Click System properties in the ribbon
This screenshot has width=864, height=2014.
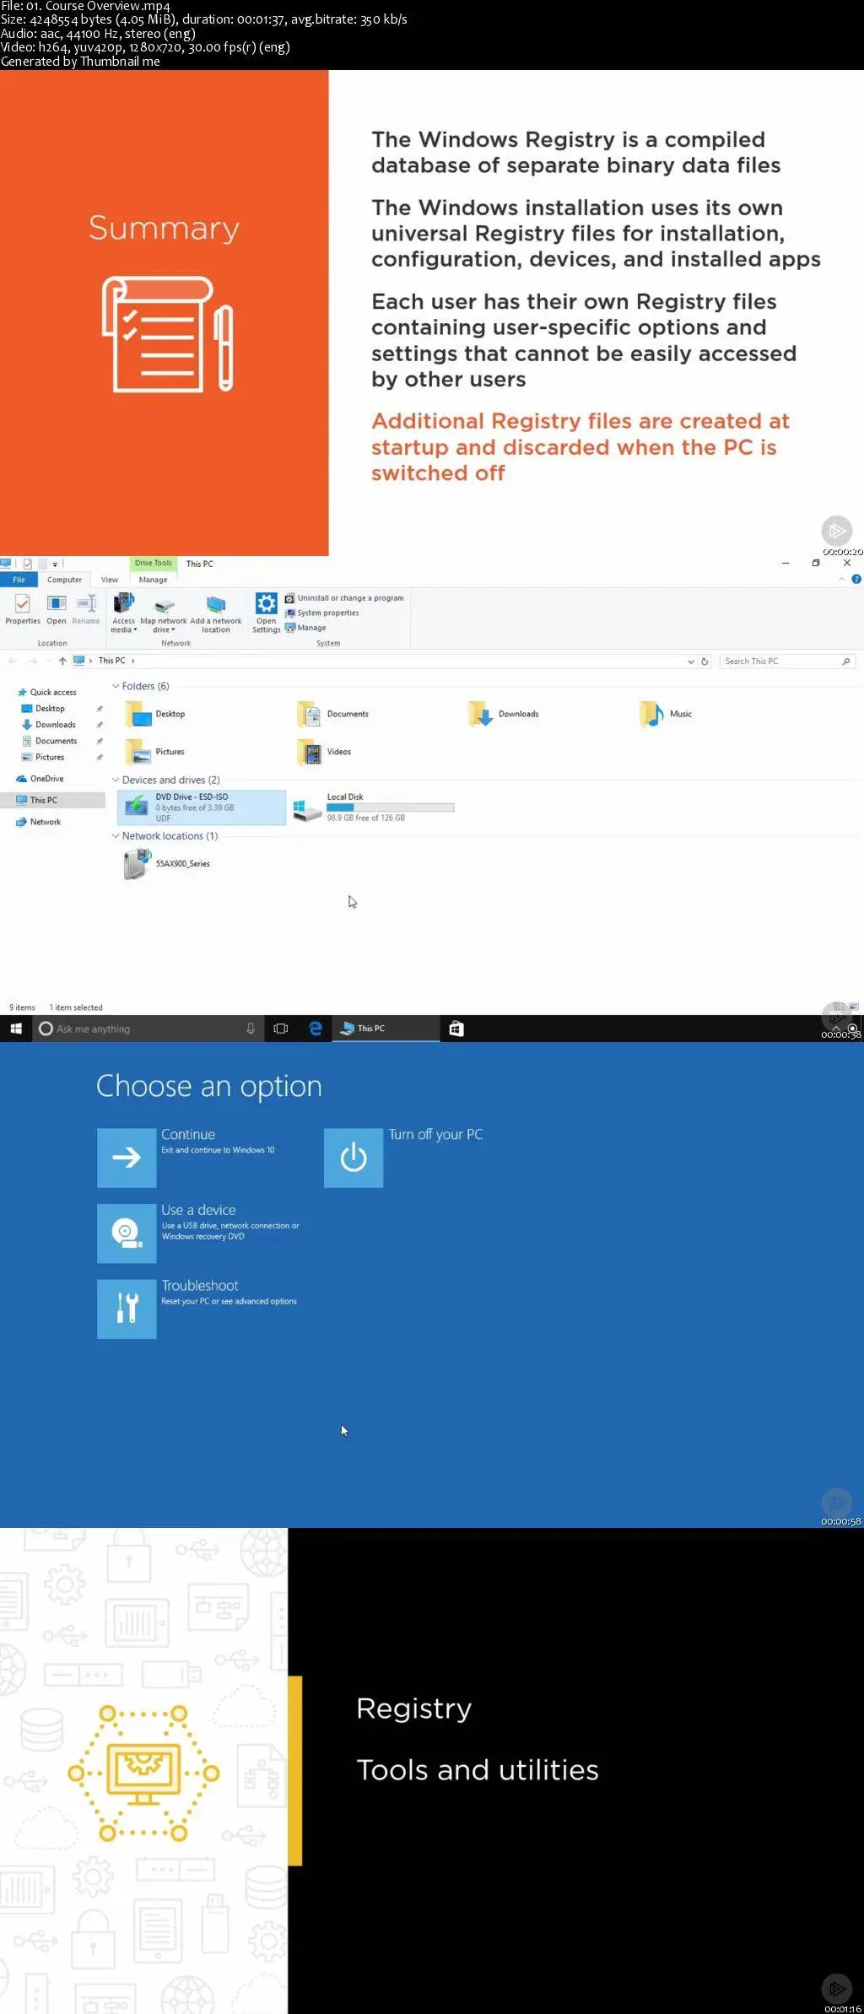point(321,613)
